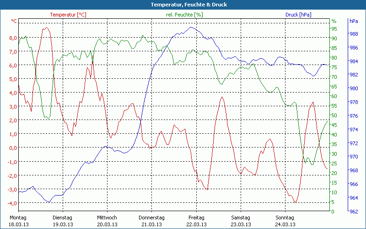This screenshot has height=229, width=366.
Task: Click the '40' humidity axis value
Action: click(x=334, y=135)
